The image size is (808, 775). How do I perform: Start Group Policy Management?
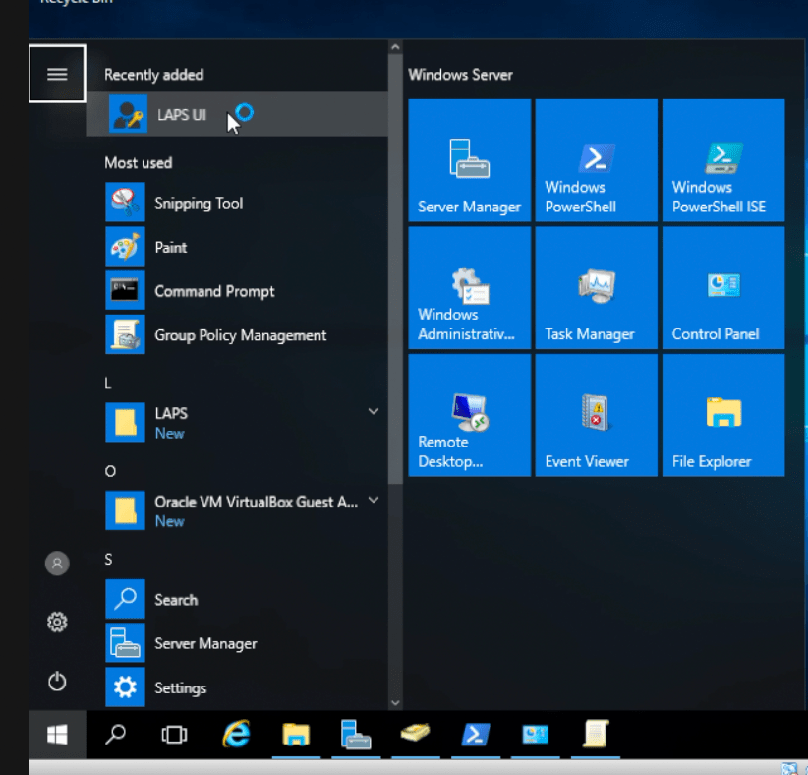[x=240, y=335]
